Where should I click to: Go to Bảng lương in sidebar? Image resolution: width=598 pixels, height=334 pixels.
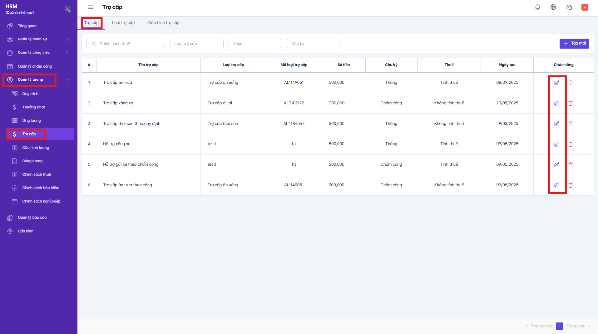tap(32, 161)
